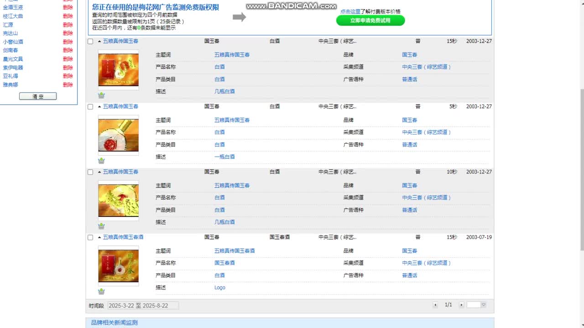Delete 雅典娜 via its 删除 link

pos(68,85)
